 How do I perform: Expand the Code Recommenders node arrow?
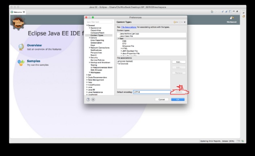pos(87,77)
